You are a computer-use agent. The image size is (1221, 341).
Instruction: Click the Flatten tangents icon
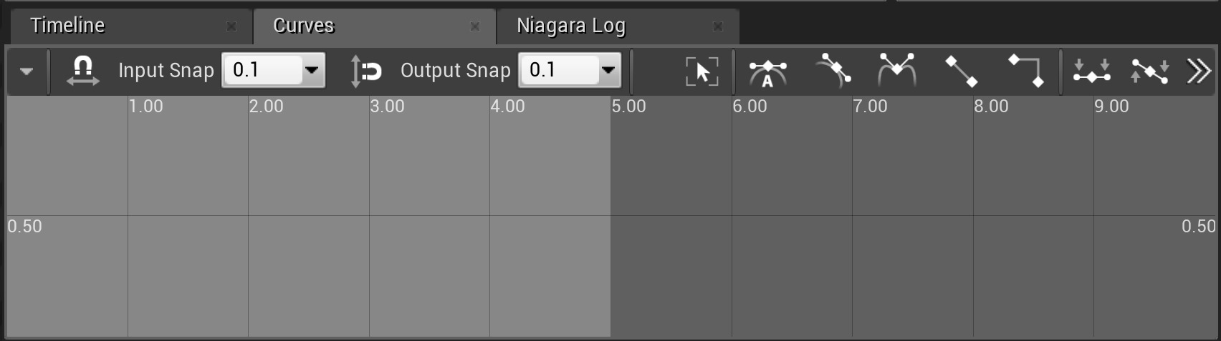click(x=1091, y=71)
